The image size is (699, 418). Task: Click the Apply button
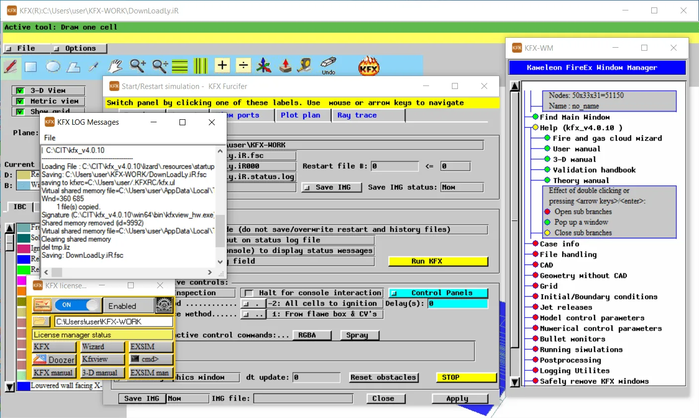460,399
